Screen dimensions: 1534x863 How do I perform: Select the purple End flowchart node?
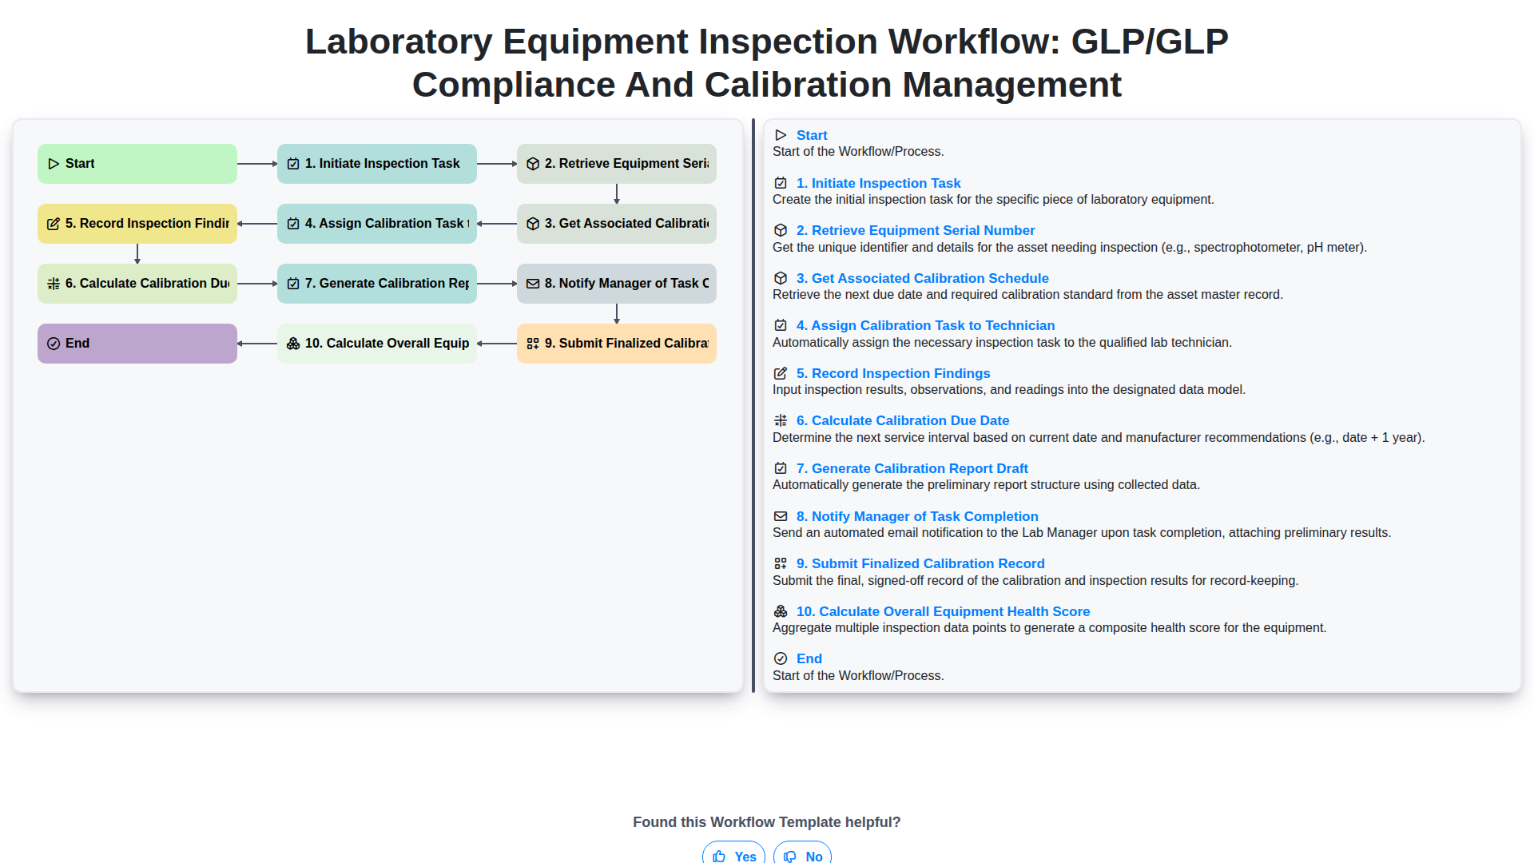click(x=137, y=344)
